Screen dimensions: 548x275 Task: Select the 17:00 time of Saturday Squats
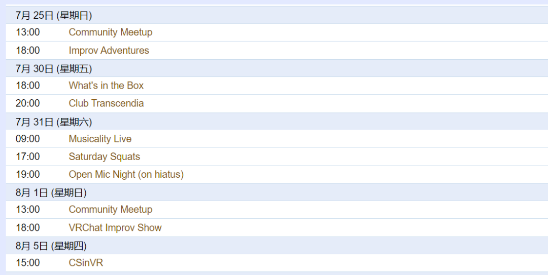[x=28, y=157]
